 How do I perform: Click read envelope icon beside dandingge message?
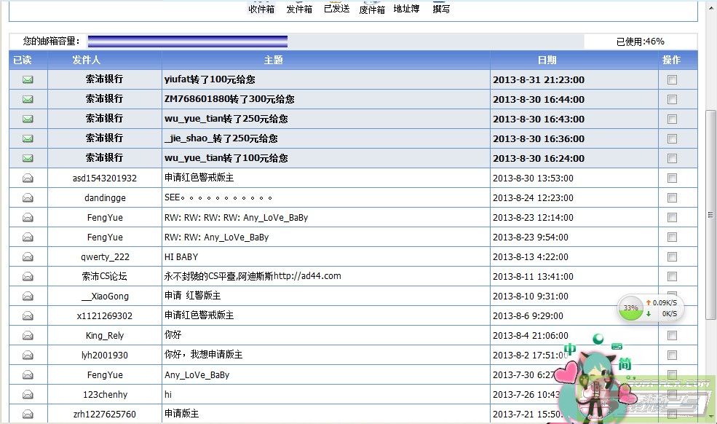(28, 197)
